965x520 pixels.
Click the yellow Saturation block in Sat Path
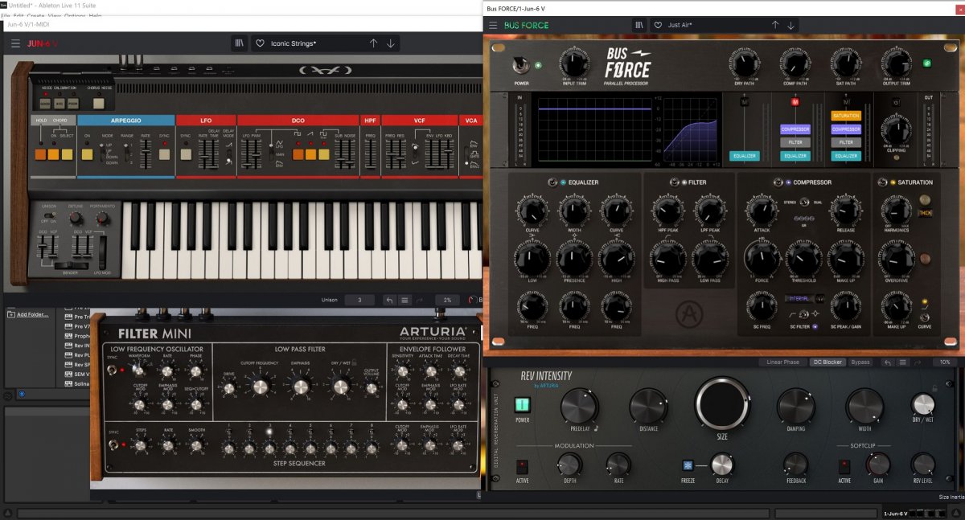[x=846, y=116]
